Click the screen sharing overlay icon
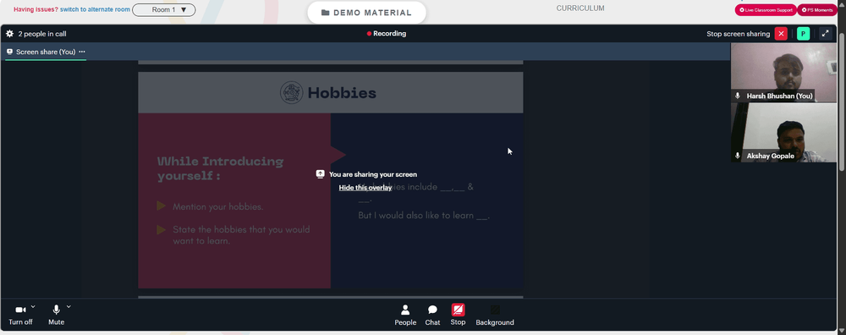Viewport: 846px width, 335px height. click(x=320, y=173)
